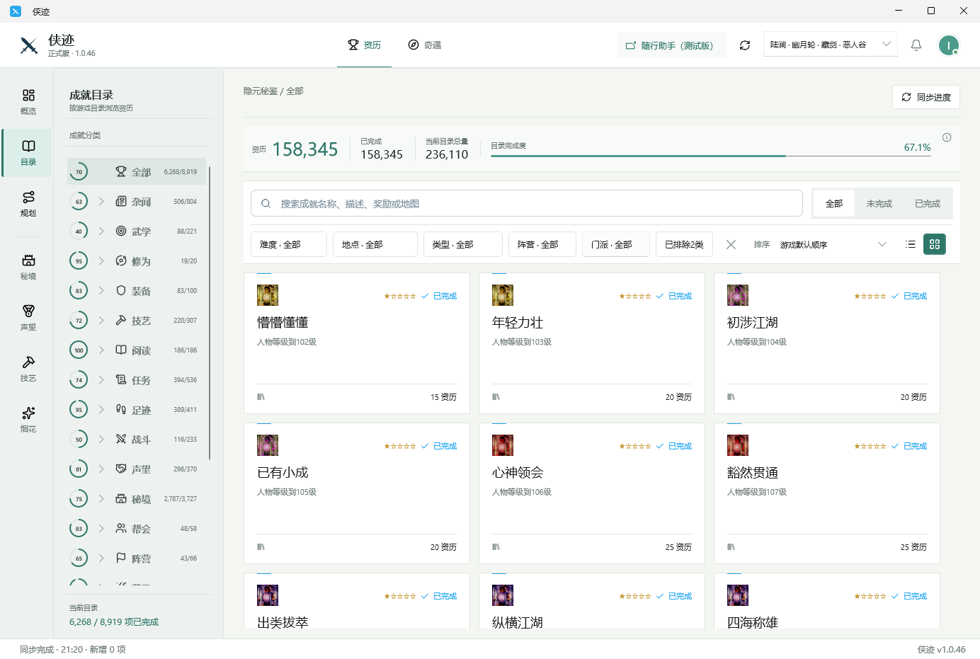Click the 阵营 flag category icon
Screen dimensions: 980x659
click(x=121, y=558)
